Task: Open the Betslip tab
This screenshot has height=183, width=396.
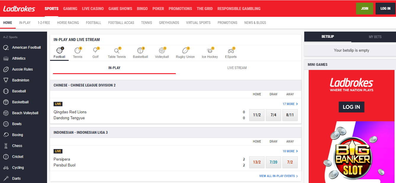Action: click(x=328, y=37)
